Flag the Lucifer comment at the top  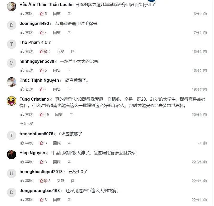pyautogui.click(x=69, y=14)
